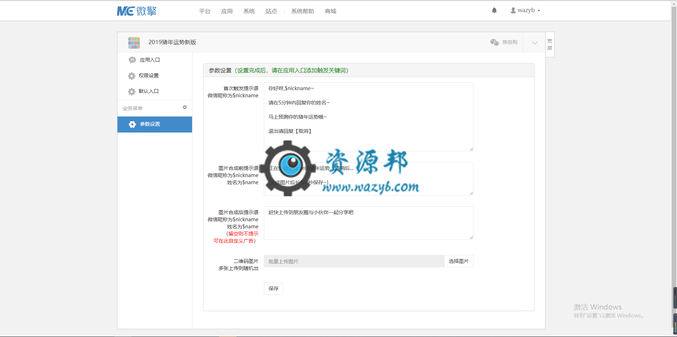This screenshot has width=677, height=337.
Task: Click into the 图片合成后提示语 text area
Action: (368, 223)
